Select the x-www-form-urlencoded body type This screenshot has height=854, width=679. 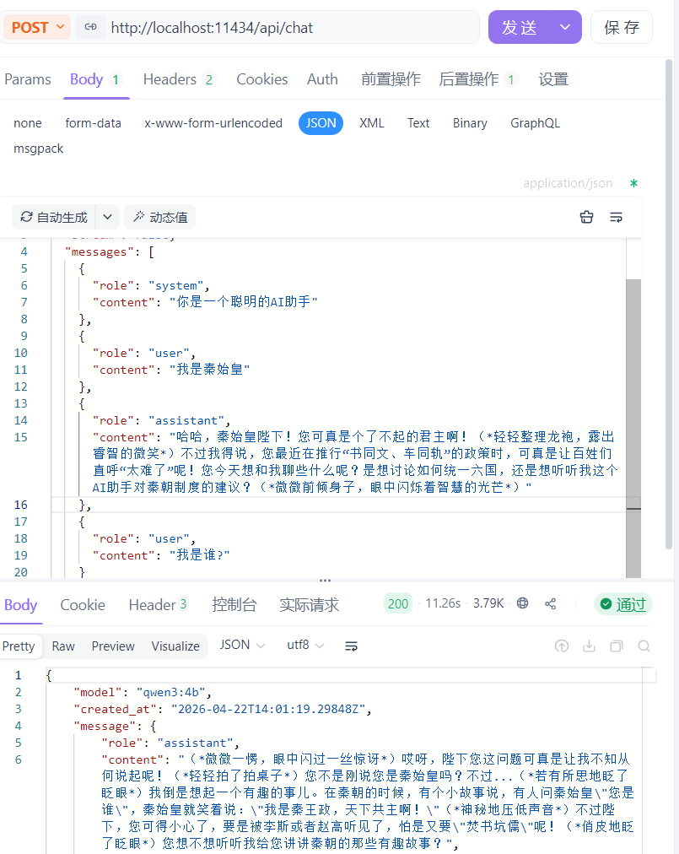pos(213,123)
